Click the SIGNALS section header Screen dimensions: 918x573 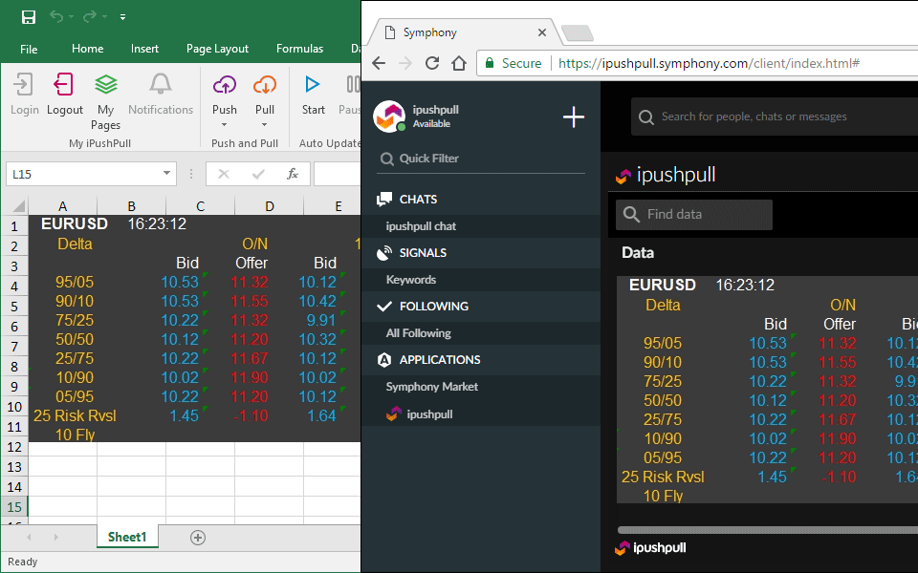coord(423,252)
